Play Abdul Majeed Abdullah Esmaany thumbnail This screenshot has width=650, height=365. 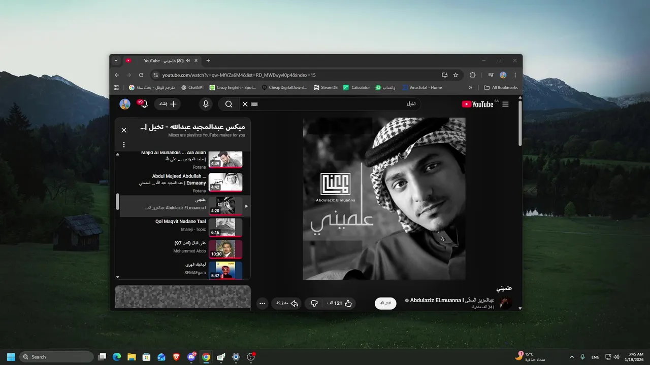click(225, 182)
